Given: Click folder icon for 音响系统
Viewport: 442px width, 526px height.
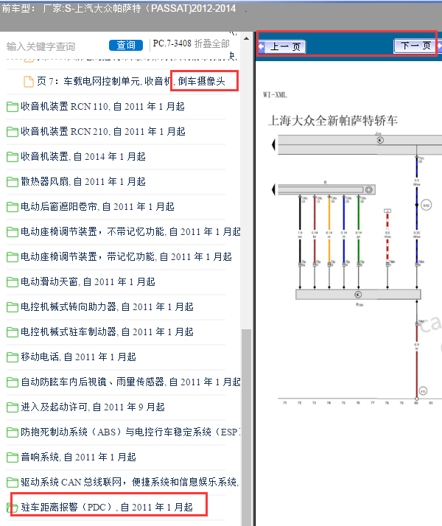Looking at the screenshot, I should coord(13,457).
